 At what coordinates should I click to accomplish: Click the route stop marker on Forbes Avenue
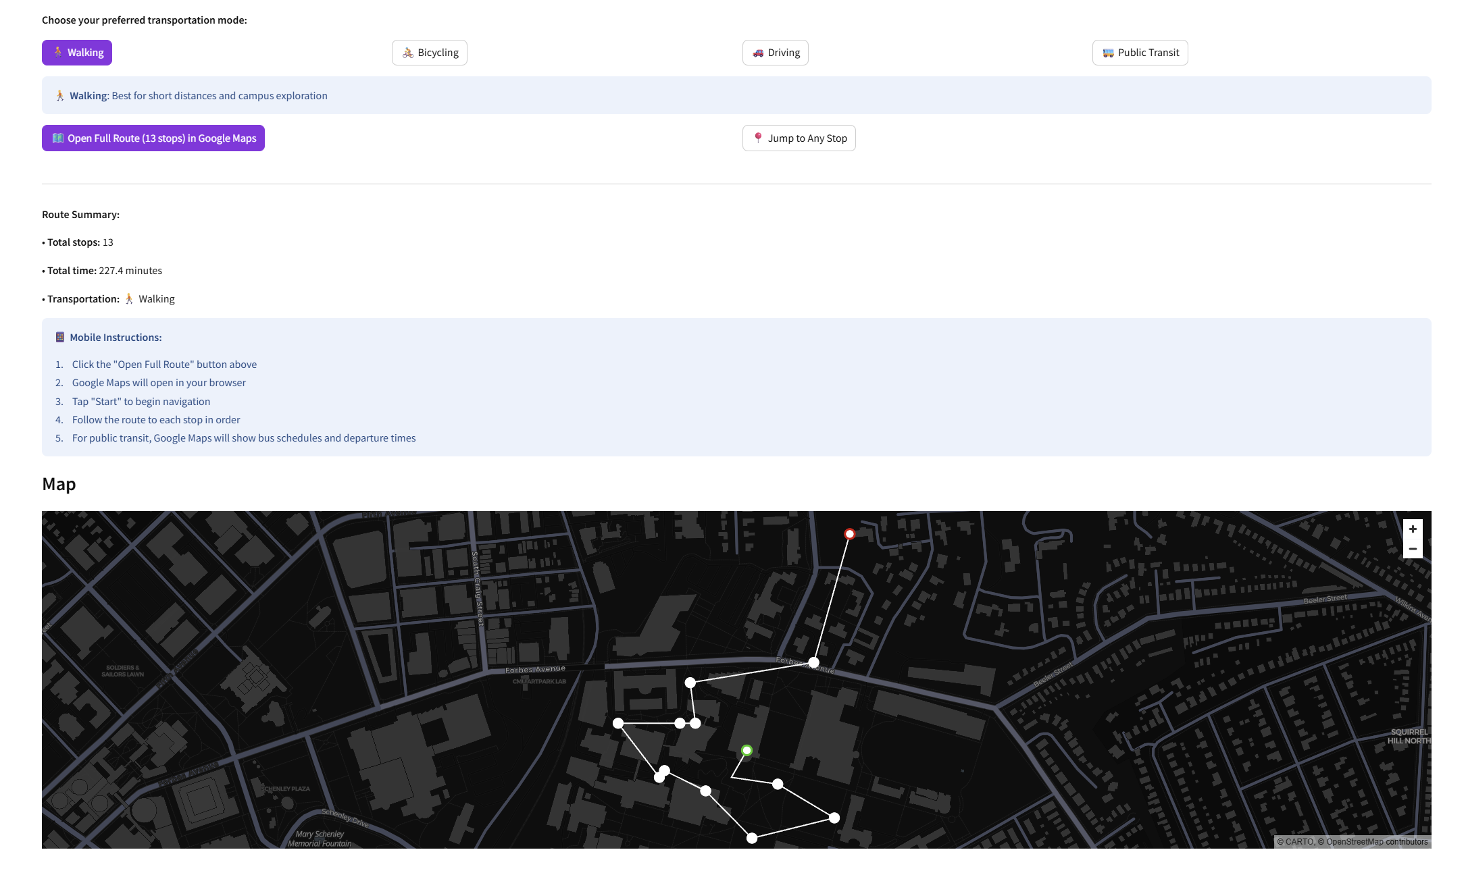click(815, 662)
